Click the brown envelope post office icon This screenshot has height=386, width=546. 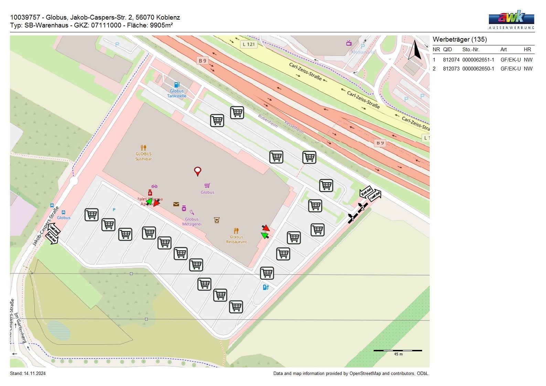click(176, 204)
